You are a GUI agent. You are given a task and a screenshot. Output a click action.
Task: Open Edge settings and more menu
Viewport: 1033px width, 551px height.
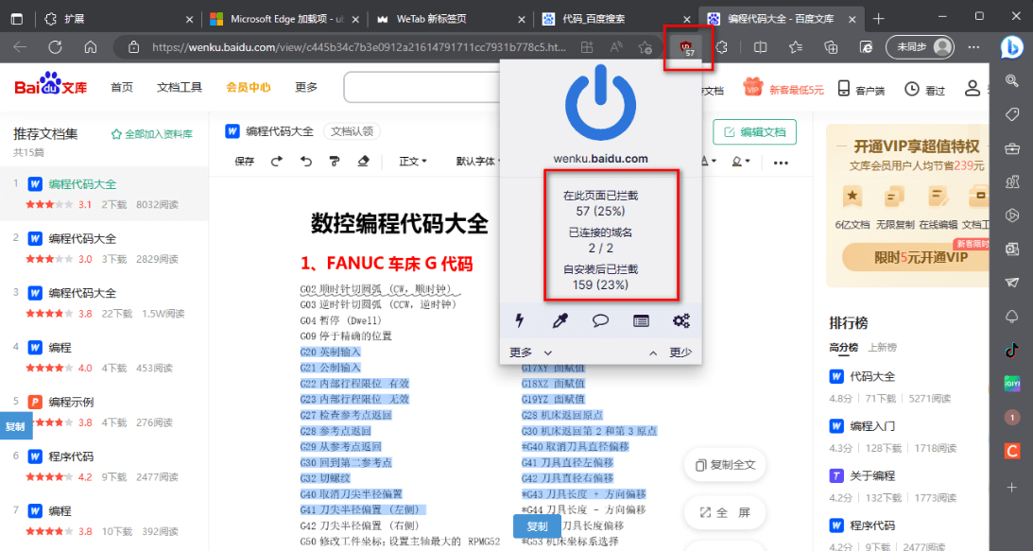973,47
